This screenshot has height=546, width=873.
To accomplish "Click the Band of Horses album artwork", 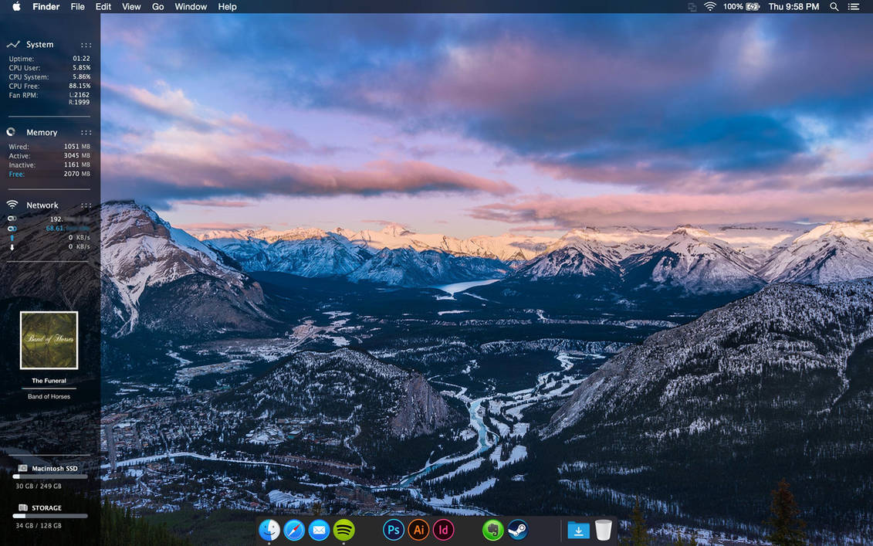I will click(x=49, y=340).
